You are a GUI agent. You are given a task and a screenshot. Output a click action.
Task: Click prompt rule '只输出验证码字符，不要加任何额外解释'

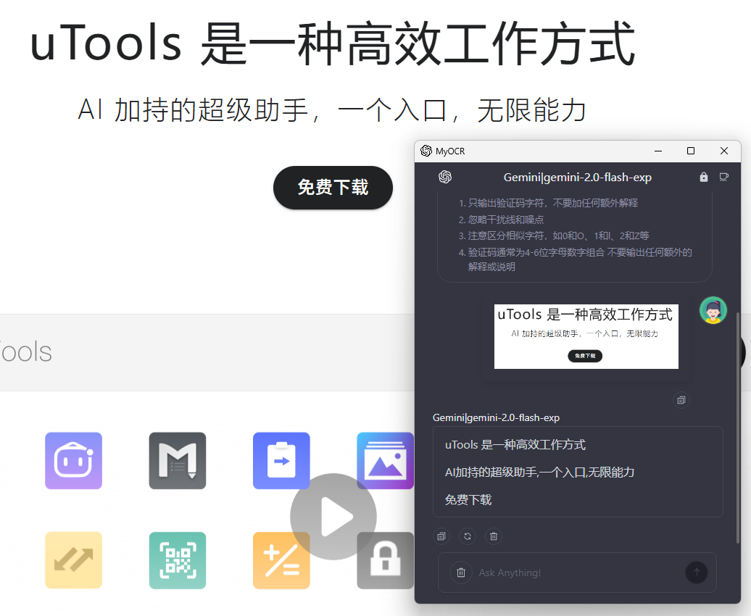(x=552, y=203)
